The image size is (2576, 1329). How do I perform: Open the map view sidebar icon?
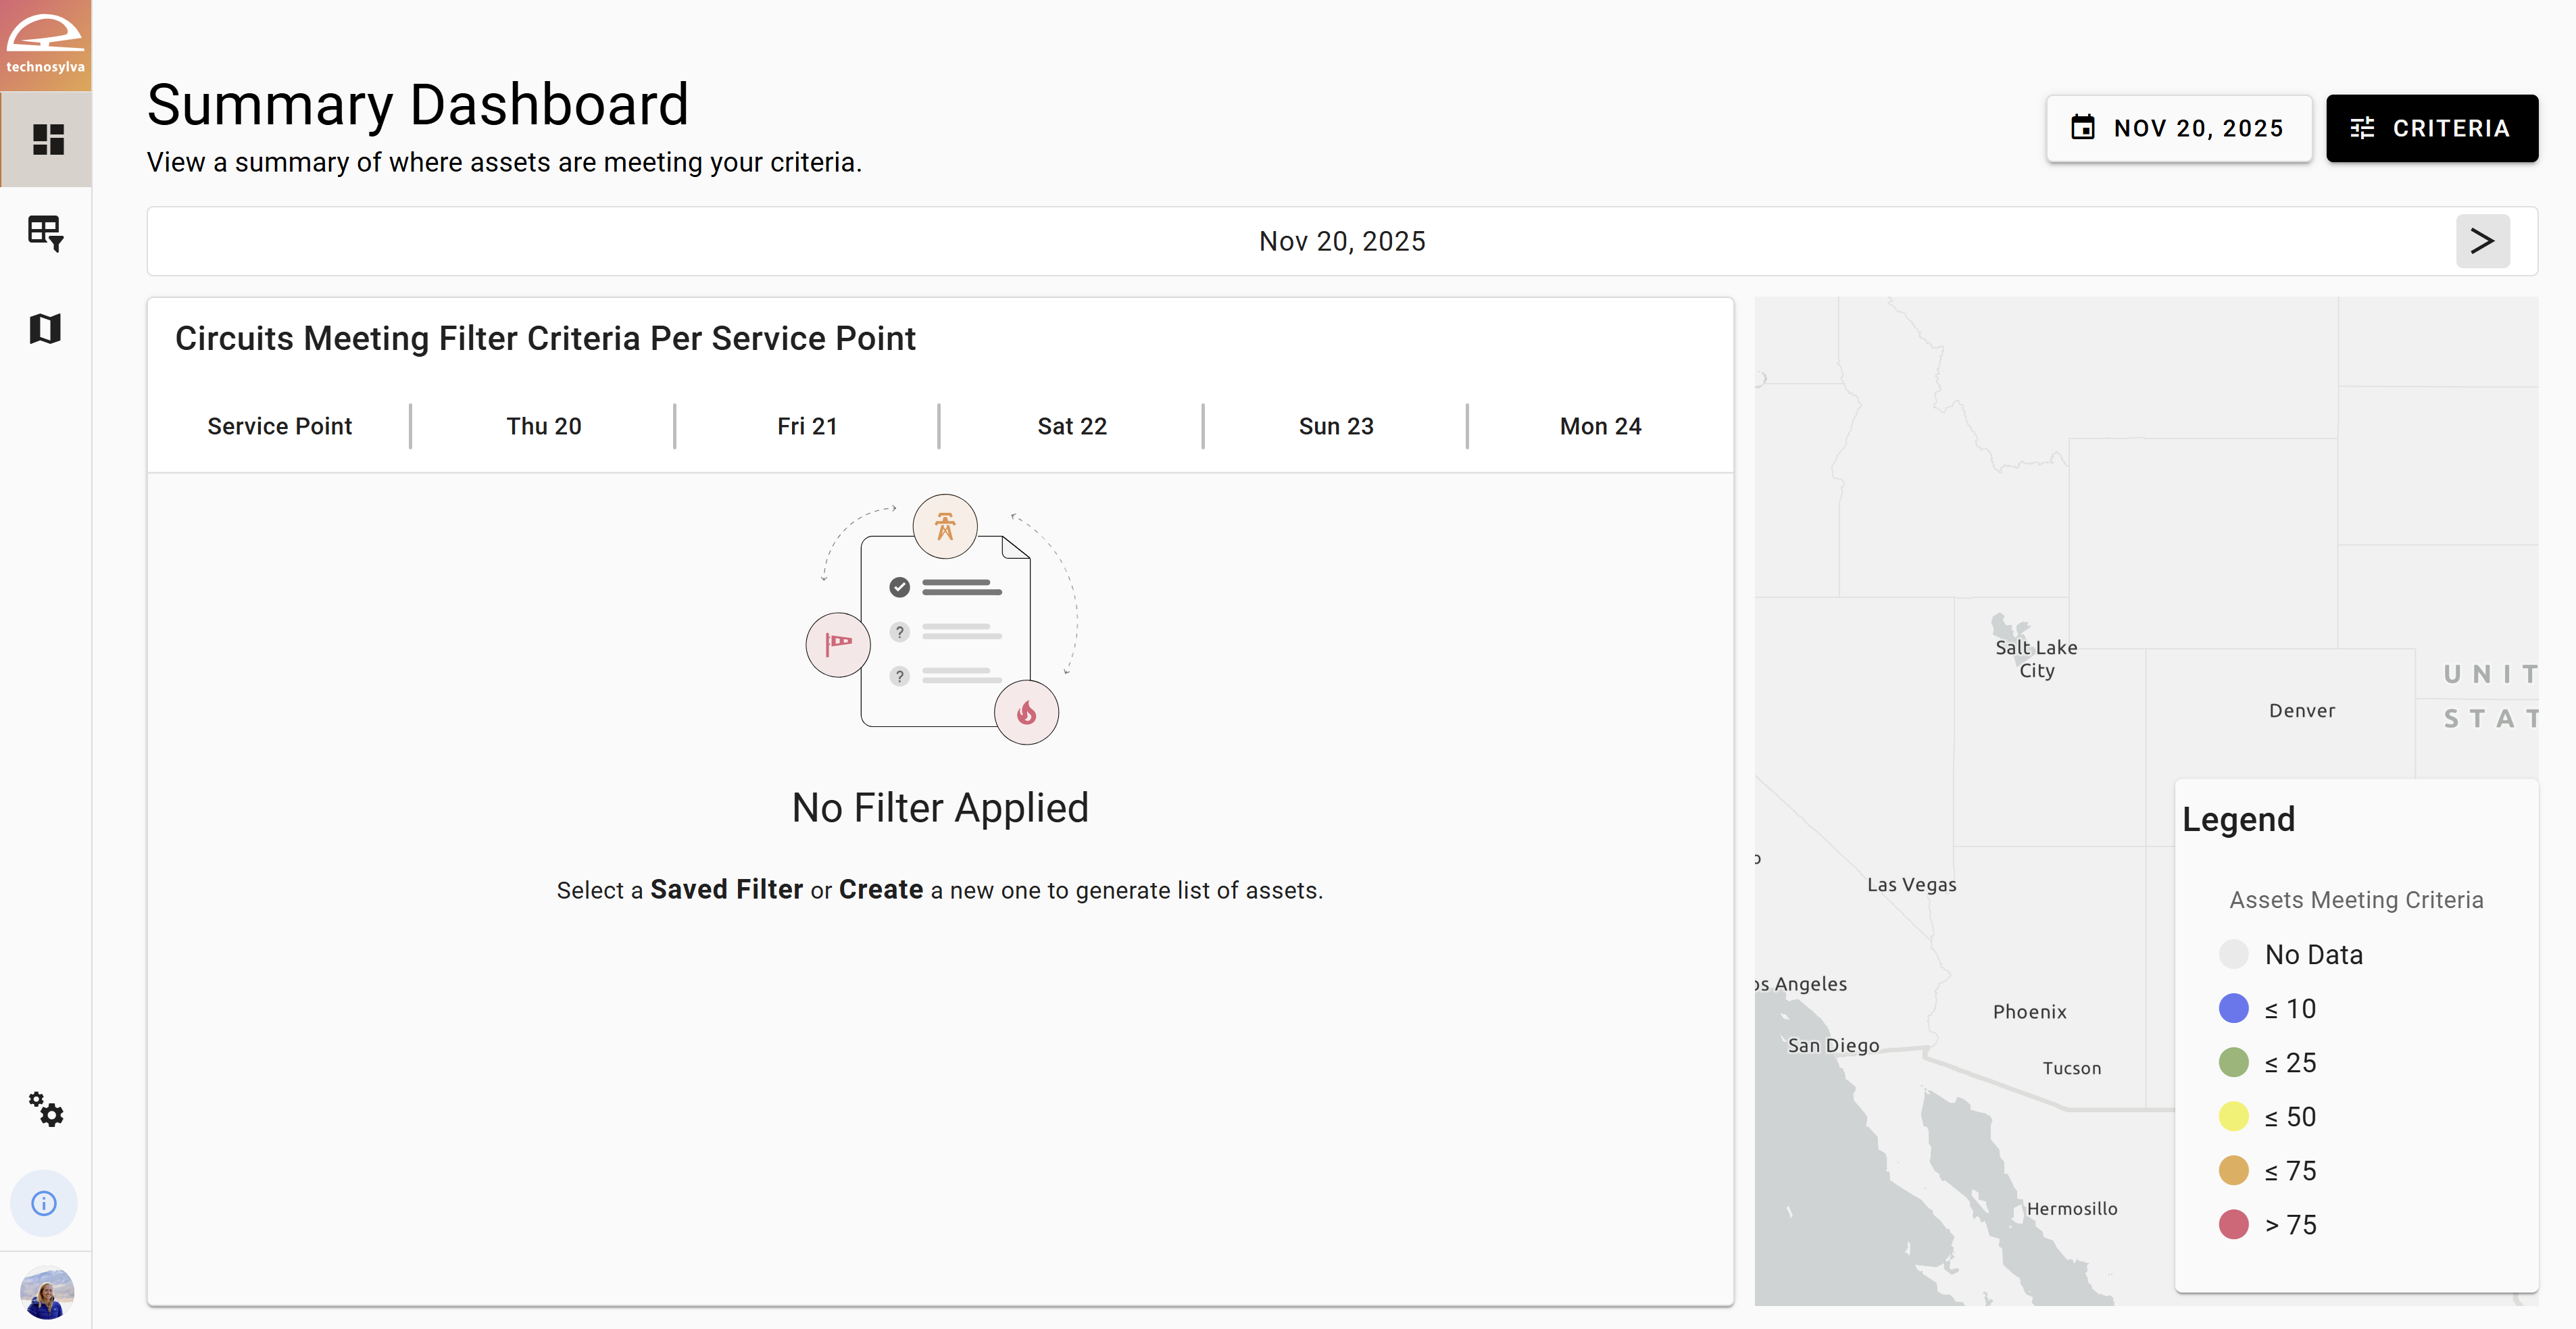pos(46,328)
